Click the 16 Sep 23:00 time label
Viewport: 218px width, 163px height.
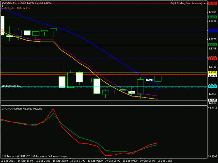[60, 161]
